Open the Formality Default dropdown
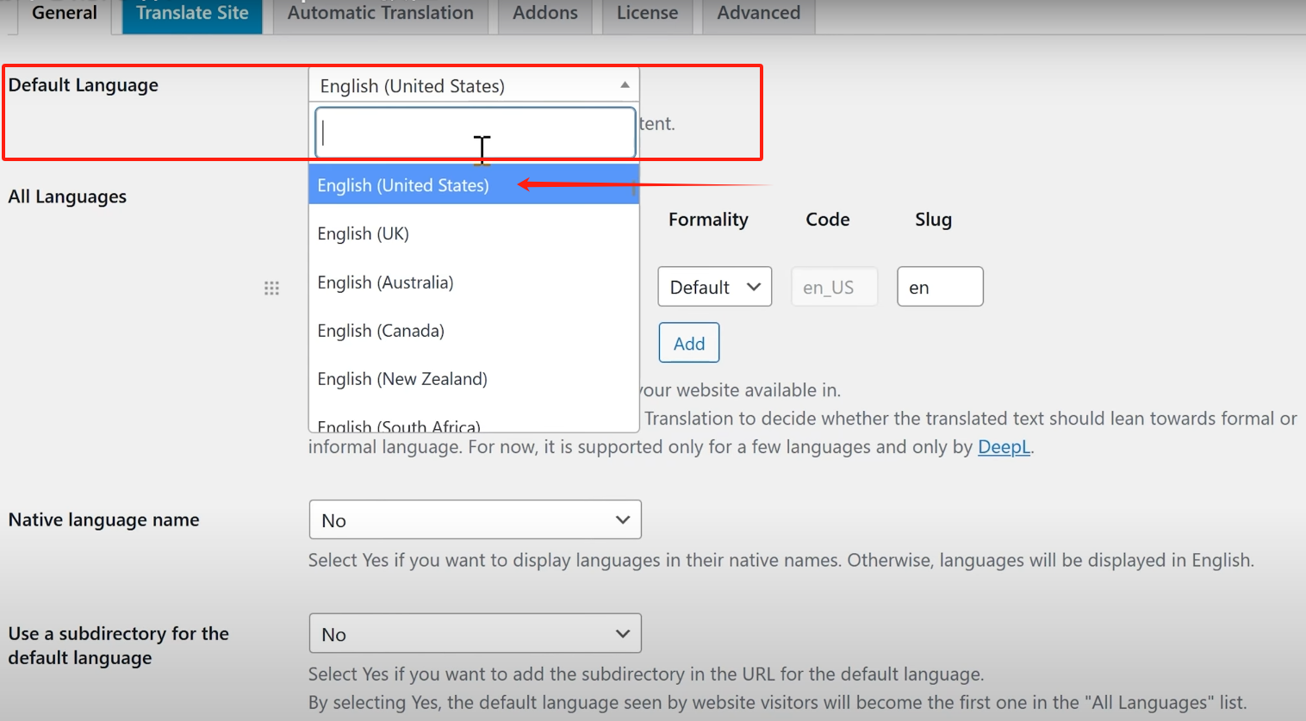Screen dimensions: 1306x721 click(x=714, y=287)
